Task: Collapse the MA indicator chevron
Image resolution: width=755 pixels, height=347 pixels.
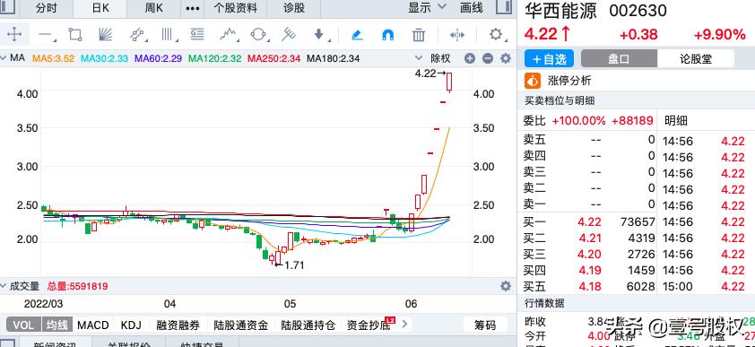Action: pyautogui.click(x=4, y=58)
